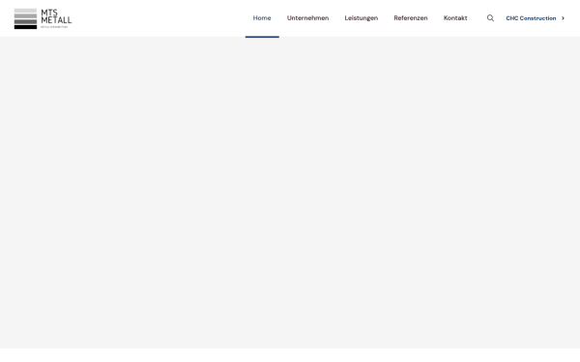Open the Leistungen menu item
Image resolution: width=580 pixels, height=362 pixels.
coord(362,18)
